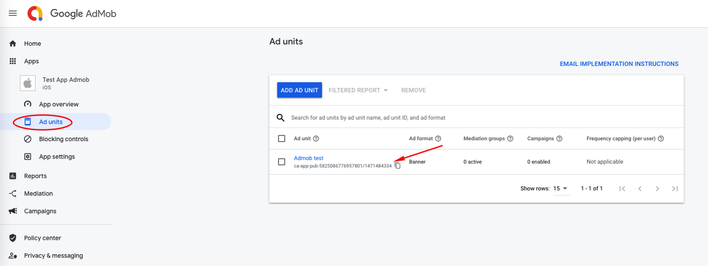Click the 1 - 1 of 1 pagination text
Image resolution: width=708 pixels, height=266 pixels.
[x=592, y=189]
